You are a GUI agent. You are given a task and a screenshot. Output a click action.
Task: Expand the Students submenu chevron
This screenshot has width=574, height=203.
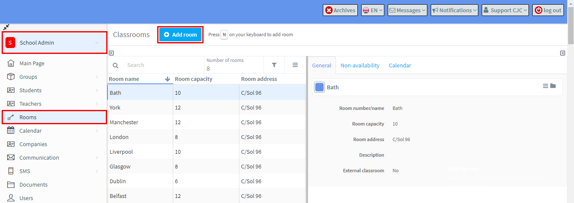click(97, 90)
